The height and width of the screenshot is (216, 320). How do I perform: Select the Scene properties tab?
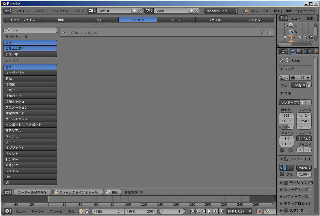coord(304,51)
